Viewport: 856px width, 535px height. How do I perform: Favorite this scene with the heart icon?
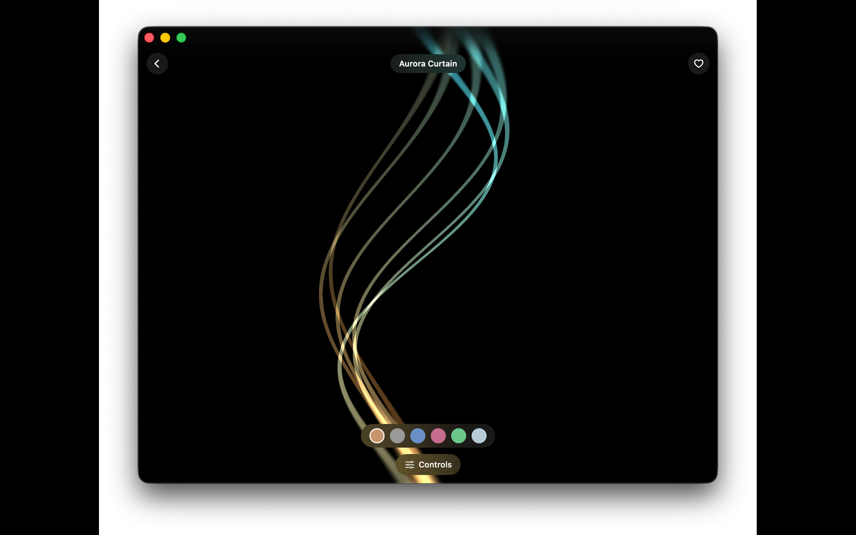(x=698, y=64)
